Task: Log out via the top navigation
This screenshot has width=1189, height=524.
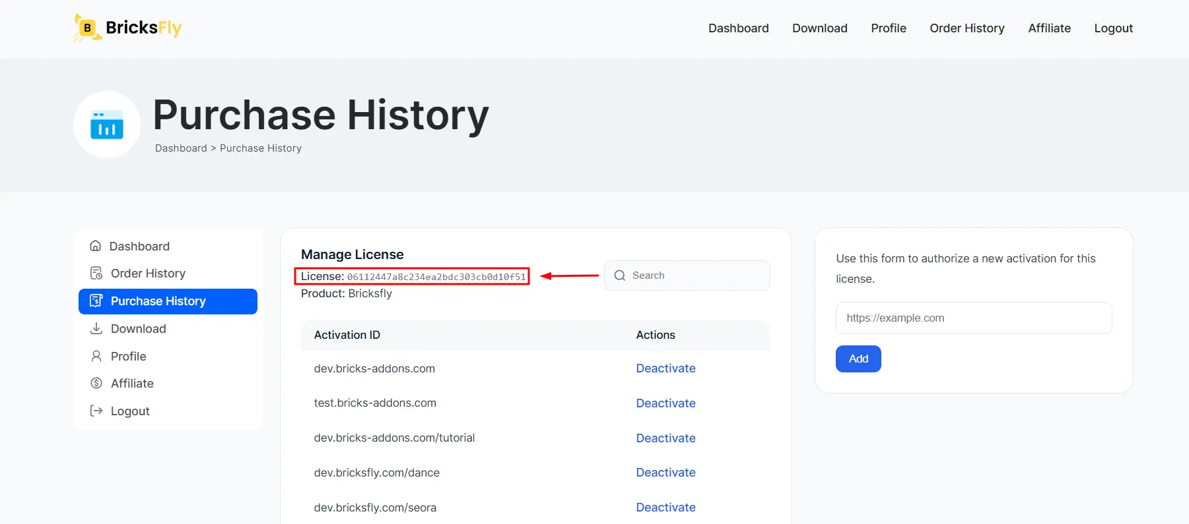Action: coord(1114,28)
